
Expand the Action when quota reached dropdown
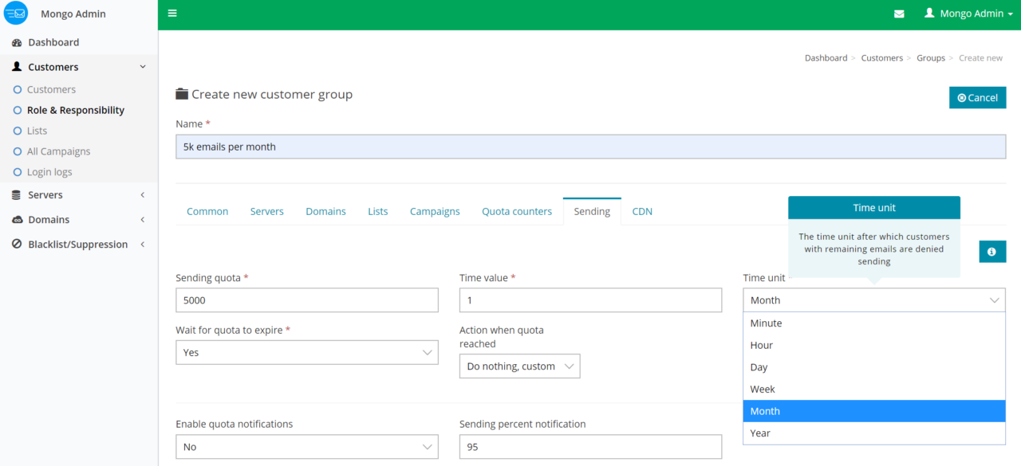point(519,366)
